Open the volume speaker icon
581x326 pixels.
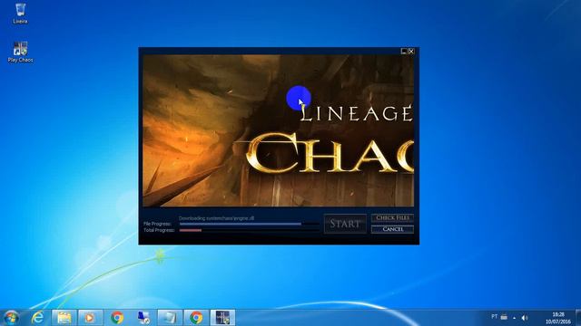click(x=525, y=318)
